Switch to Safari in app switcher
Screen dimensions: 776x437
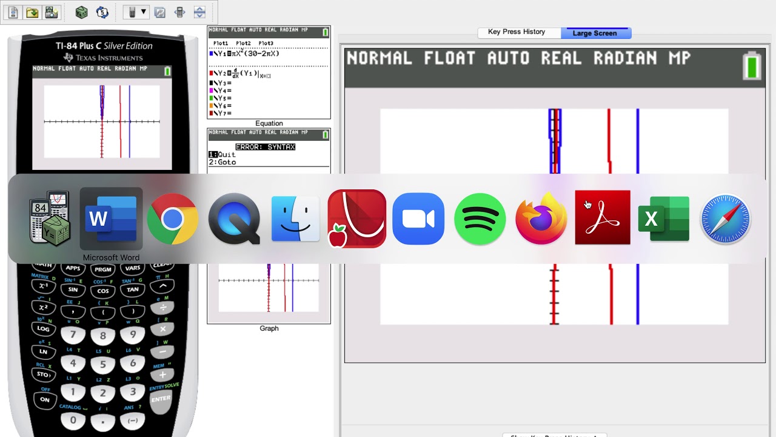coord(726,219)
